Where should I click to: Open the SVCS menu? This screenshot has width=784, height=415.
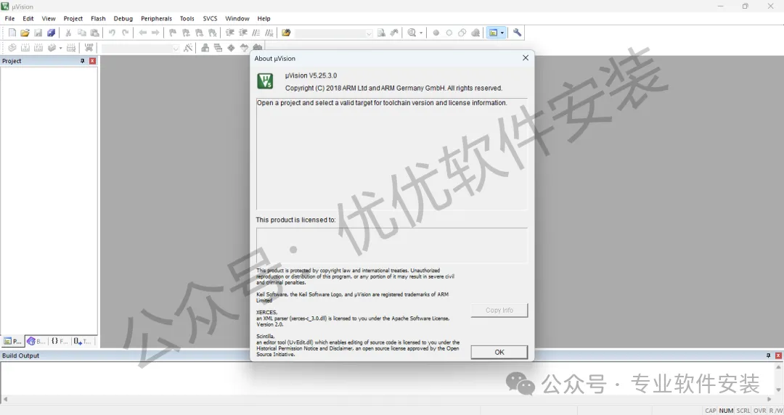[x=210, y=18]
